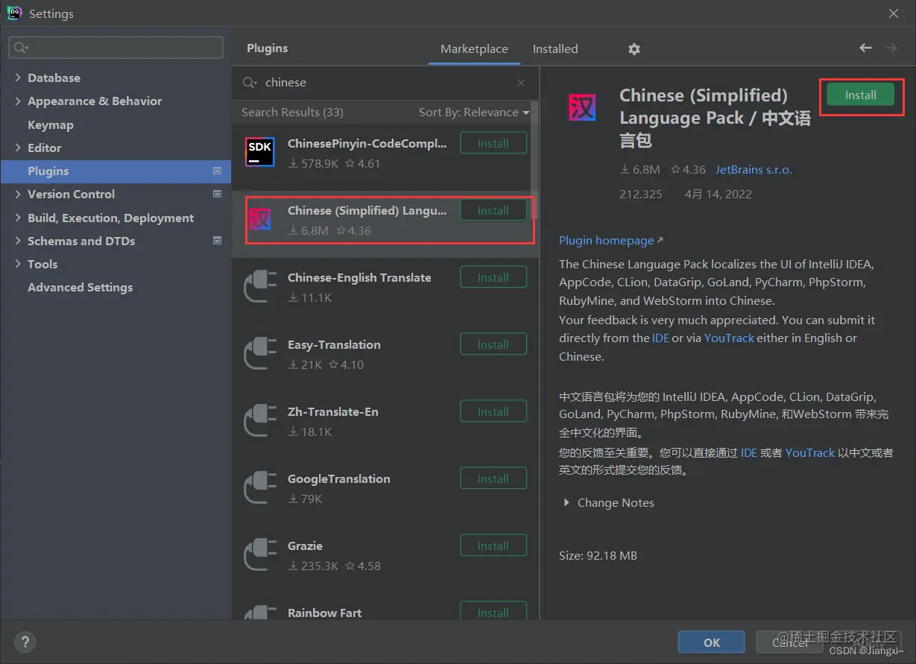Expand Schemas and DTDs node
916x664 pixels.
pos(18,241)
